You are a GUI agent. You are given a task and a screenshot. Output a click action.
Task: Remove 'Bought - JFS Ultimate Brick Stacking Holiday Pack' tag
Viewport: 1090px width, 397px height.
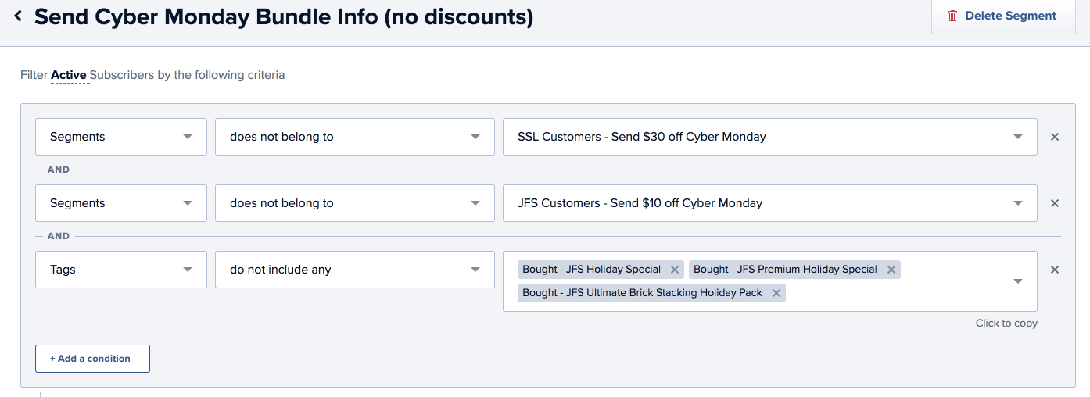776,293
